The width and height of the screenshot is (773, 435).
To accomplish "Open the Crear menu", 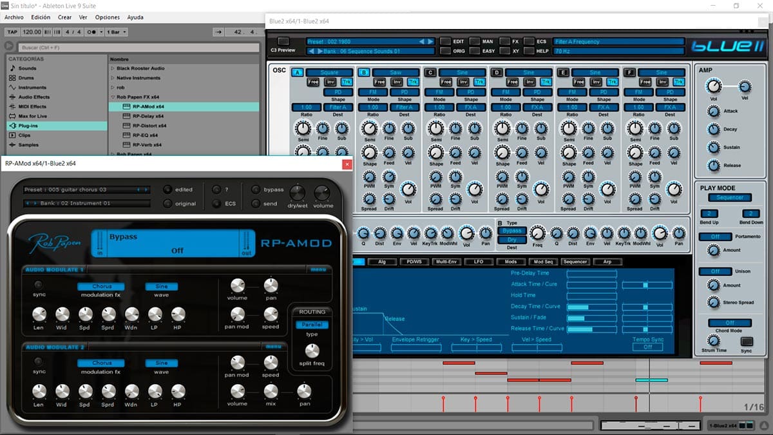I will click(64, 17).
